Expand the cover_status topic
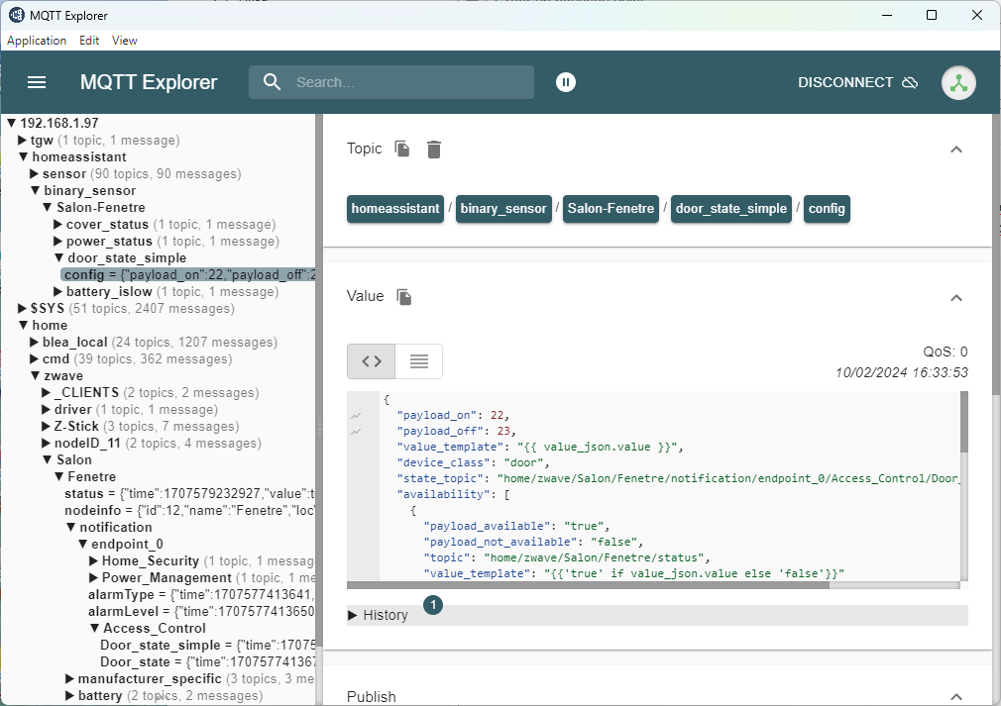This screenshot has height=706, width=1001. click(58, 225)
